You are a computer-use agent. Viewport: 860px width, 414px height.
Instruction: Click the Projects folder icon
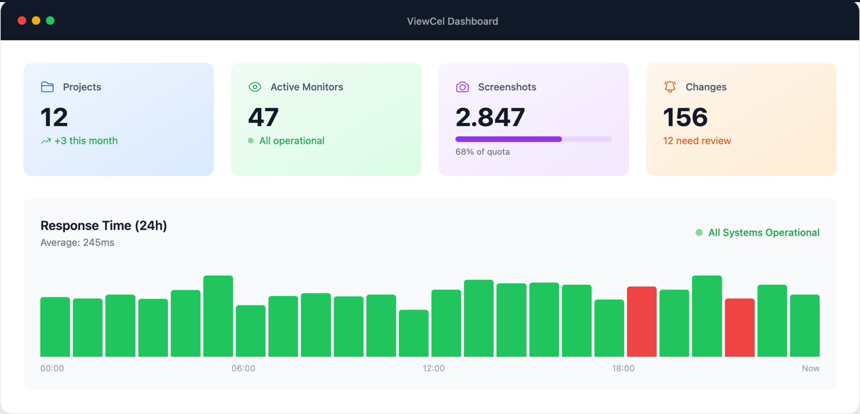click(47, 87)
